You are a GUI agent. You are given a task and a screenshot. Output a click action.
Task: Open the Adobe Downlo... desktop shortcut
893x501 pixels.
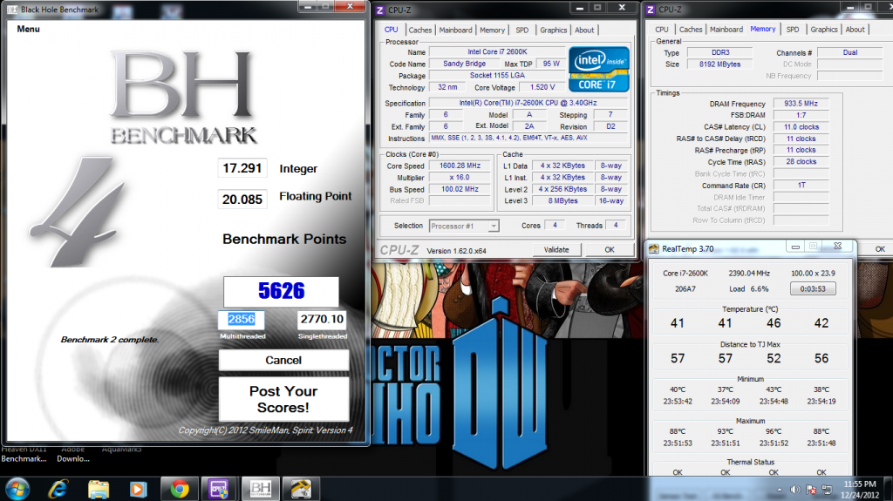(x=73, y=454)
